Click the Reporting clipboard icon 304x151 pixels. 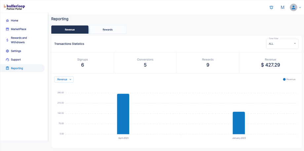click(7, 68)
